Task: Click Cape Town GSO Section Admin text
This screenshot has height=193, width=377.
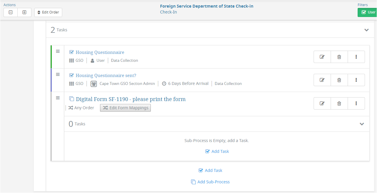Action: [127, 83]
